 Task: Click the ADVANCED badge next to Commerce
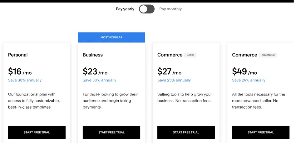pyautogui.click(x=268, y=55)
